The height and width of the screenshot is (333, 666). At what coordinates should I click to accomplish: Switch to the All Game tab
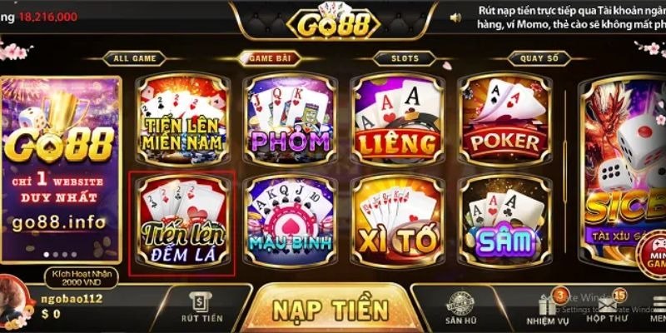tap(134, 58)
